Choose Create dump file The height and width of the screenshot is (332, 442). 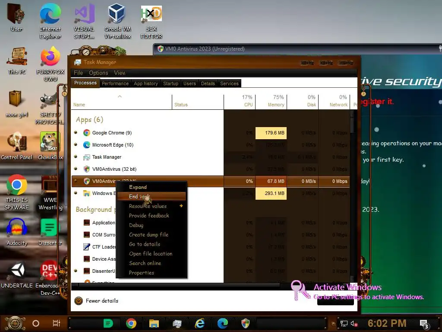coord(151,235)
